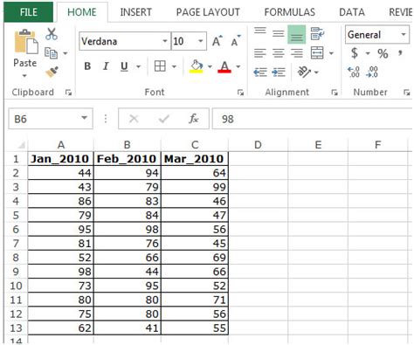Switch to the HOME tab
The height and width of the screenshot is (345, 414).
click(x=82, y=12)
